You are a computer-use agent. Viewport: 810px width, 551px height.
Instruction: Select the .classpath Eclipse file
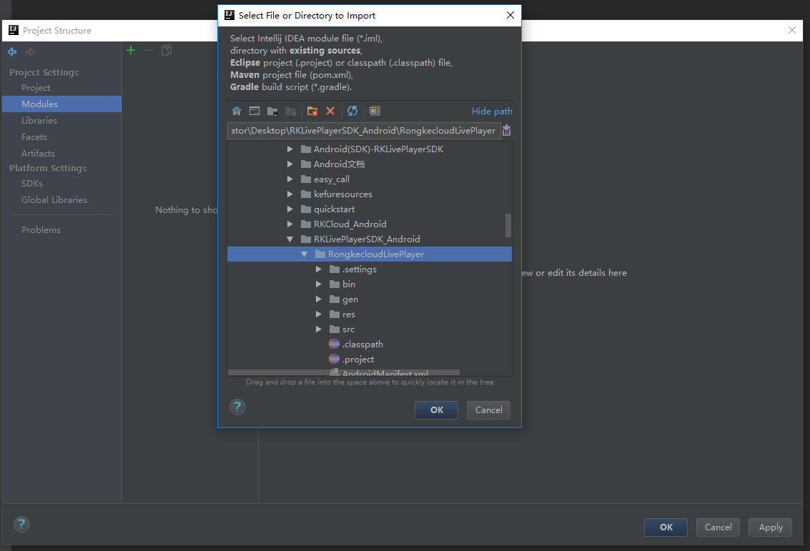pos(356,344)
